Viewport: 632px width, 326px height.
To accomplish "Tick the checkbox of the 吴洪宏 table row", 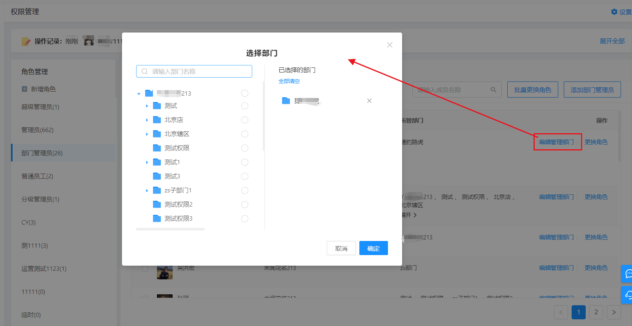I will (x=145, y=268).
